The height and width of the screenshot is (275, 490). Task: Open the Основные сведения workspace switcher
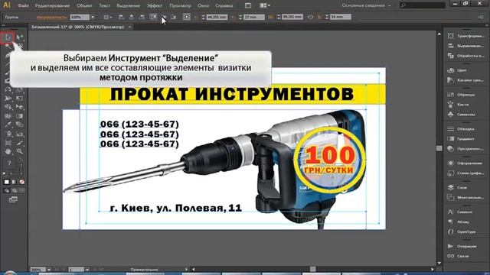coord(366,5)
